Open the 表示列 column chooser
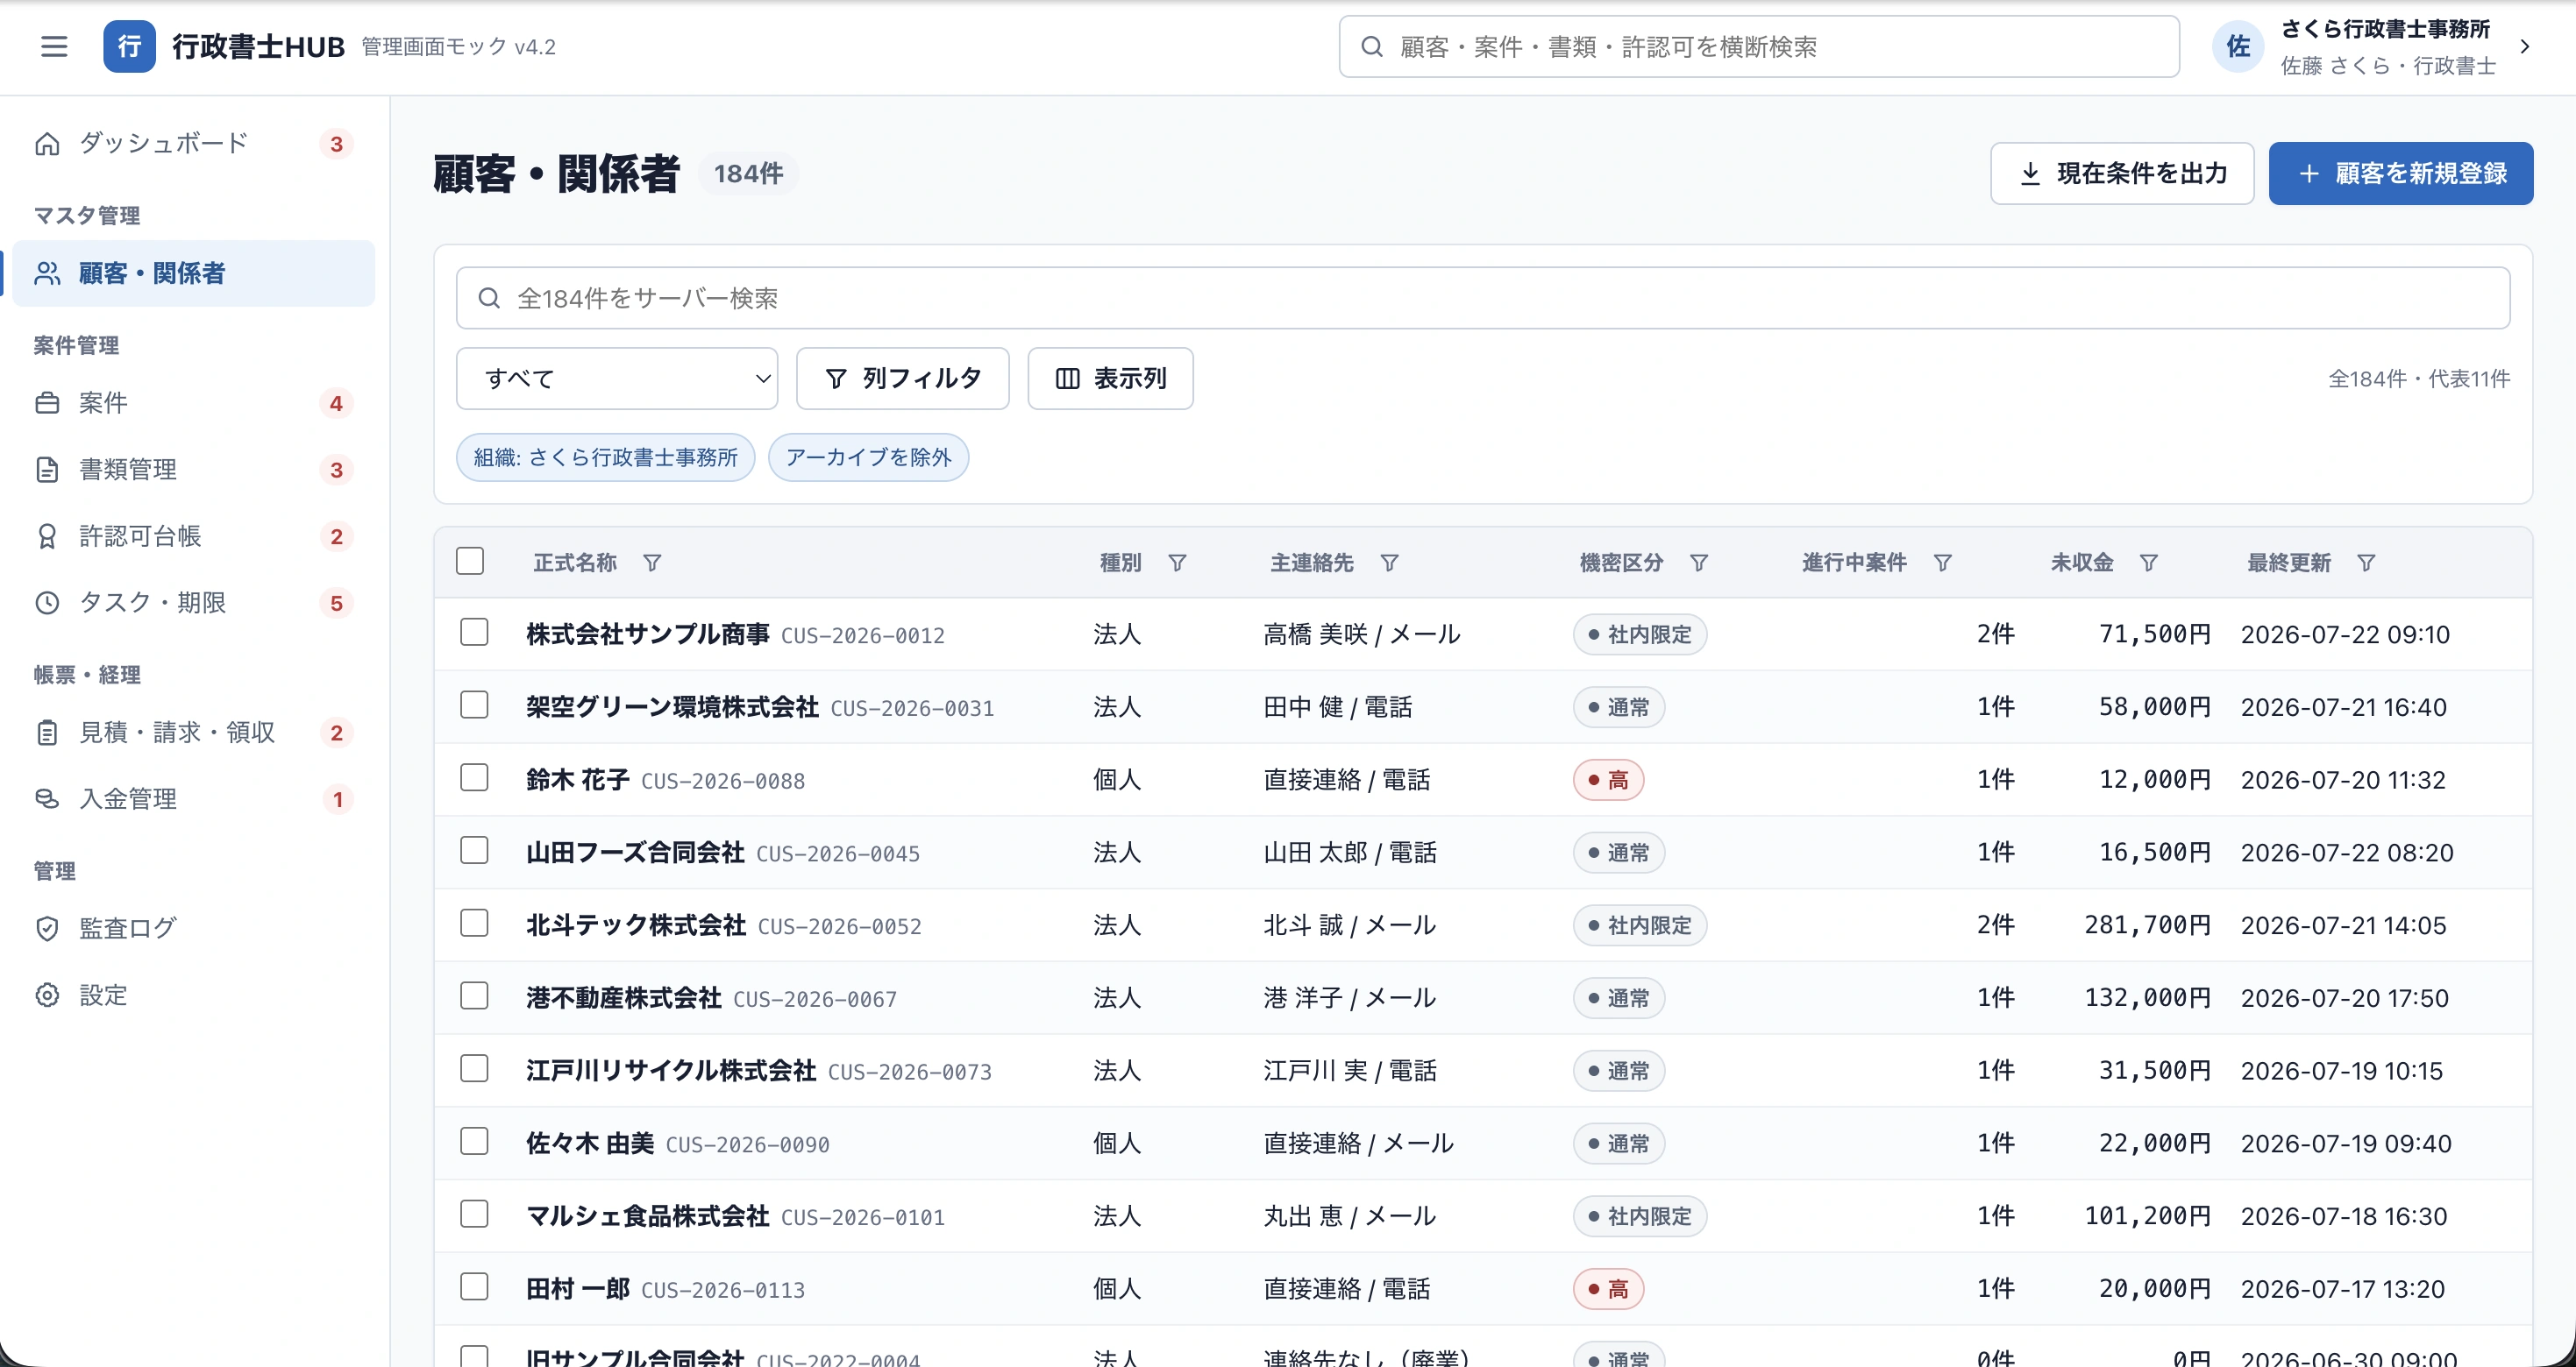Screen dimensions: 2576x1367 pos(1110,378)
